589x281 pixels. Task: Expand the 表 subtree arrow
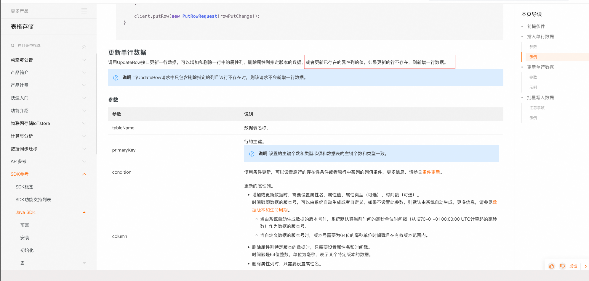click(x=84, y=263)
